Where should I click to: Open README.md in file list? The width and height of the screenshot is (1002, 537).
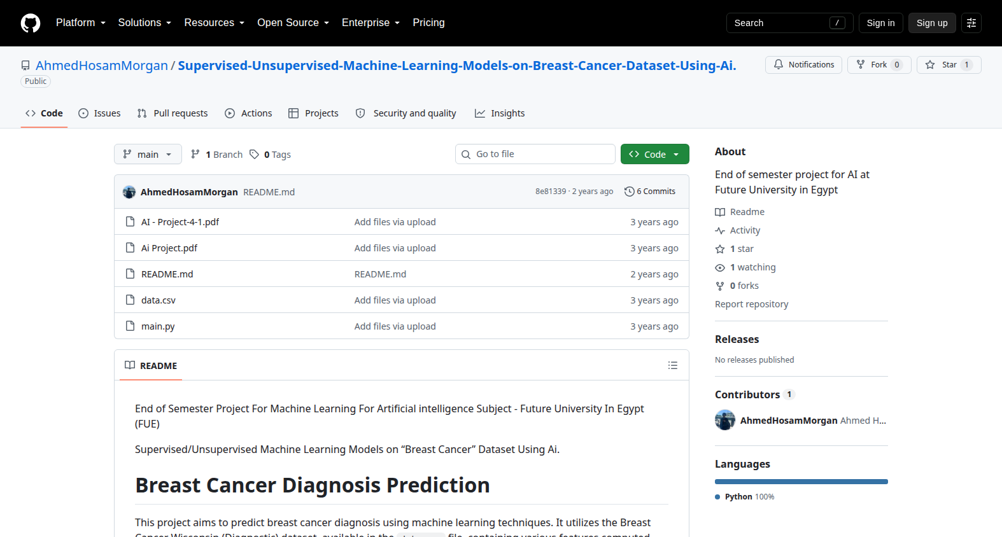[167, 274]
